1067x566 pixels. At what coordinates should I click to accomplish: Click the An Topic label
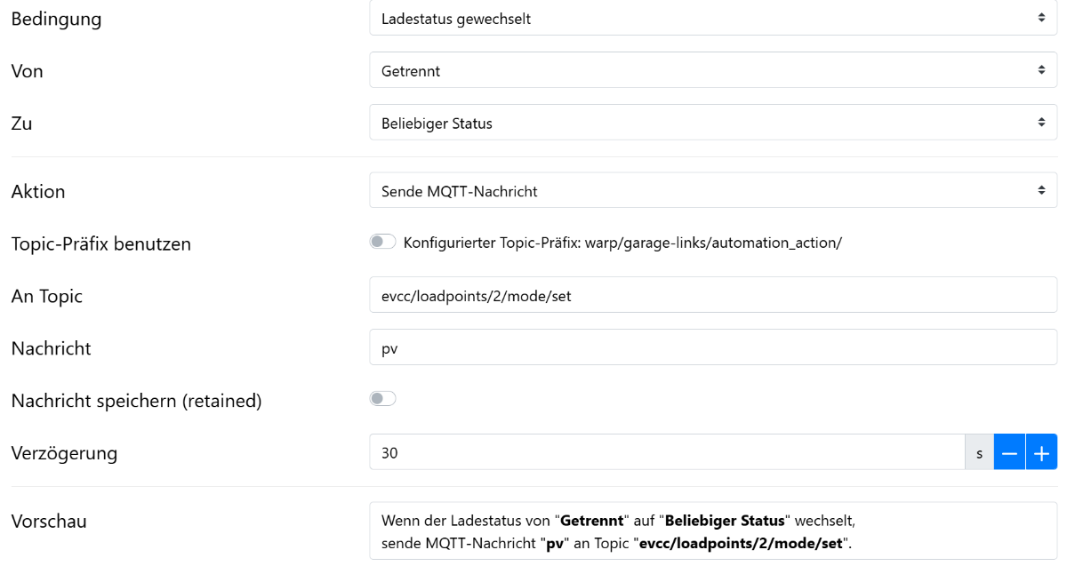(x=47, y=296)
